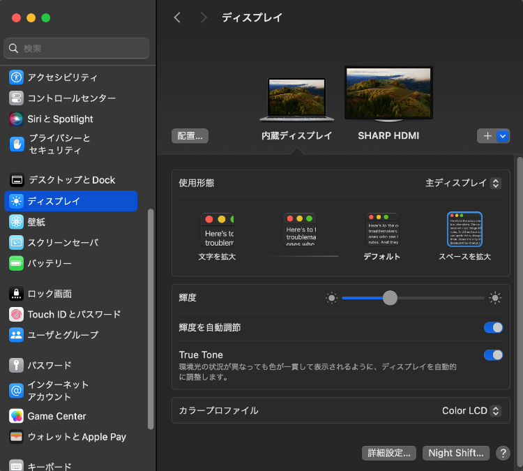
Task: Select Siri と Spotlight icon
Action: click(x=16, y=119)
